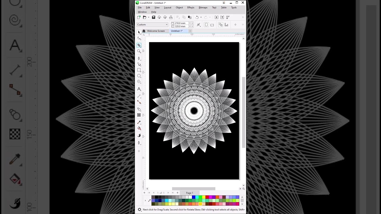
Task: Toggle Current Page layout button
Action: 227,25
